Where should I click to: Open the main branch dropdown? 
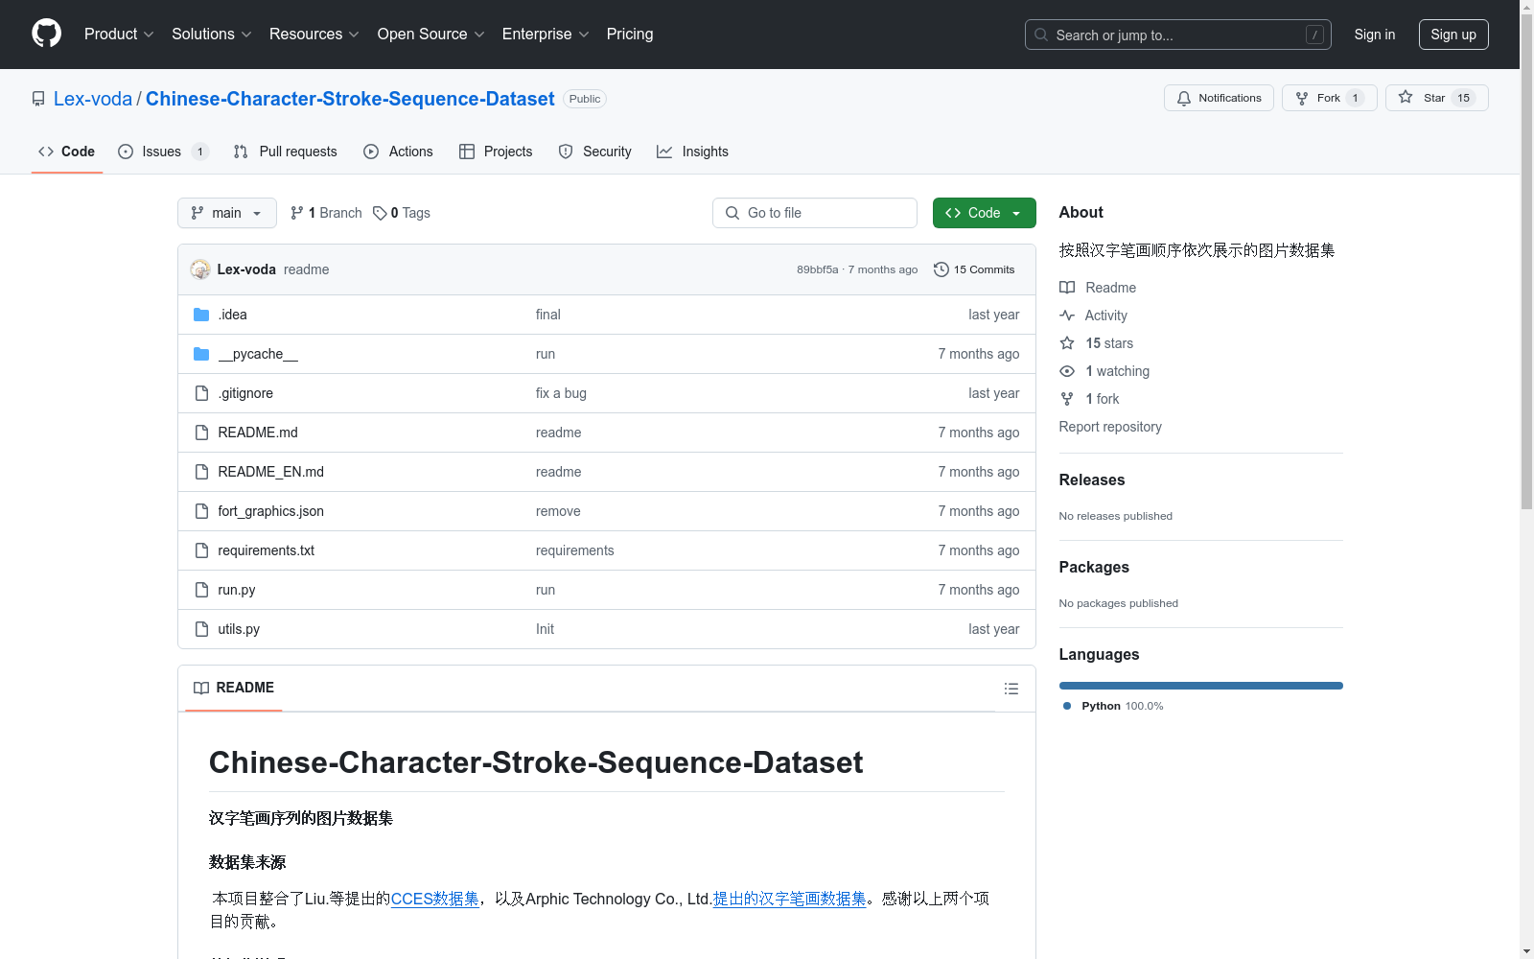227,213
